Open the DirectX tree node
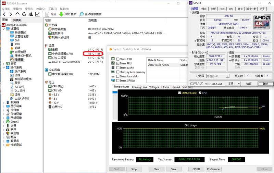Screen dimensions: 274x173 pos(14,122)
